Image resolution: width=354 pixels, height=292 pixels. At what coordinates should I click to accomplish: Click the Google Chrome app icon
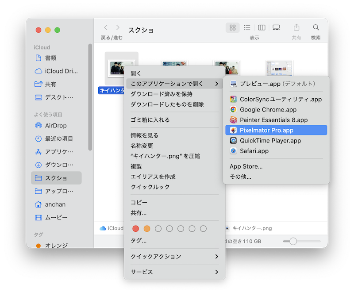pos(233,110)
